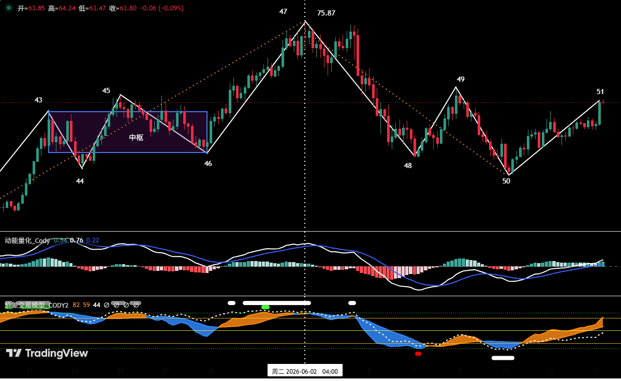Click the orange 82 value in CODY2 legend
This screenshot has height=381, width=621.
[76, 305]
